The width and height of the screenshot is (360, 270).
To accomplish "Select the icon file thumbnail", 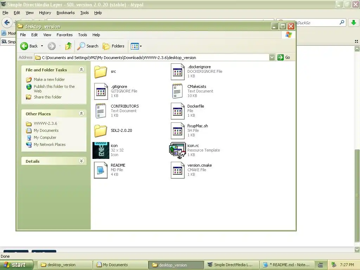I will [x=101, y=150].
